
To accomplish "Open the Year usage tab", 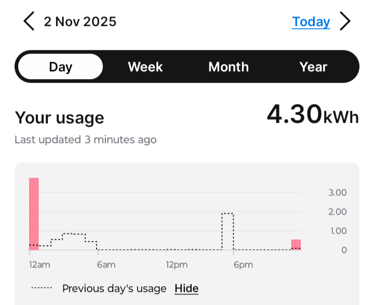I will 313,67.
